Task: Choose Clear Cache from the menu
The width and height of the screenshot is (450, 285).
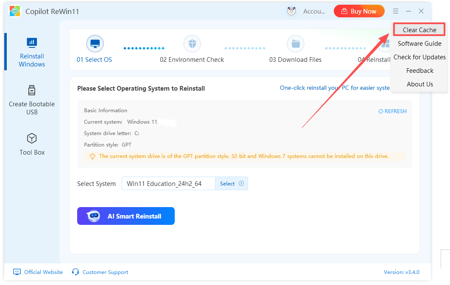Action: point(419,30)
